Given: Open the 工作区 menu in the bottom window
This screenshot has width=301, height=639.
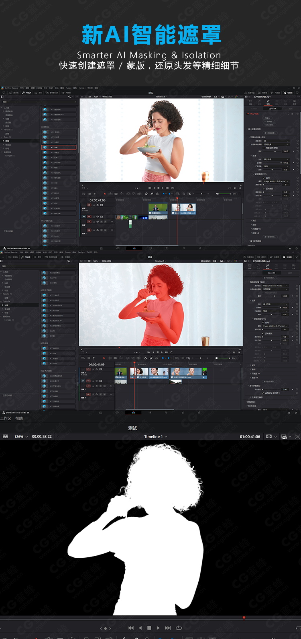Looking at the screenshot, I should 6,419.
